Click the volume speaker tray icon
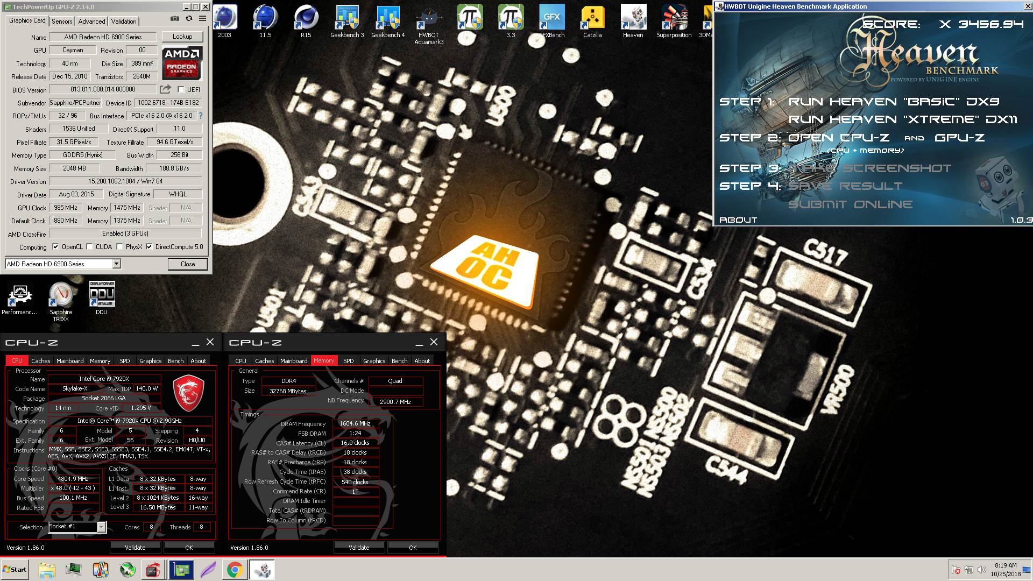 (x=982, y=570)
